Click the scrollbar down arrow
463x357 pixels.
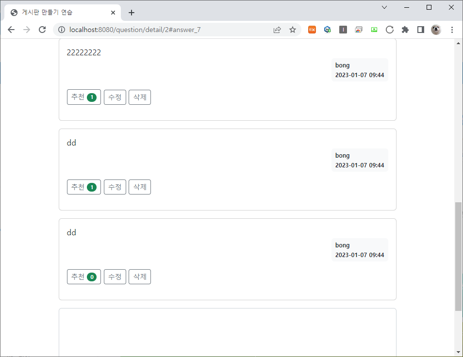pyautogui.click(x=458, y=352)
